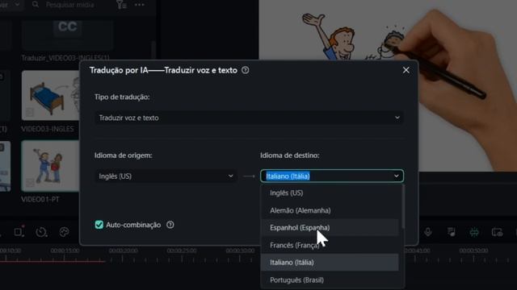Click the screen insert icon near the timeline right edge

coord(497,232)
